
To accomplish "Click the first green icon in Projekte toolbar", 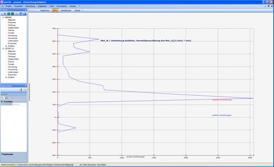I will tap(9, 14).
